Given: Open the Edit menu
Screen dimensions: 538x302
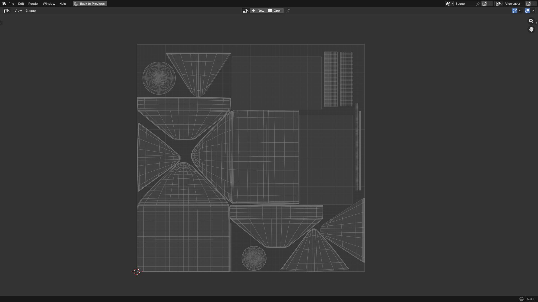Looking at the screenshot, I should 21,4.
